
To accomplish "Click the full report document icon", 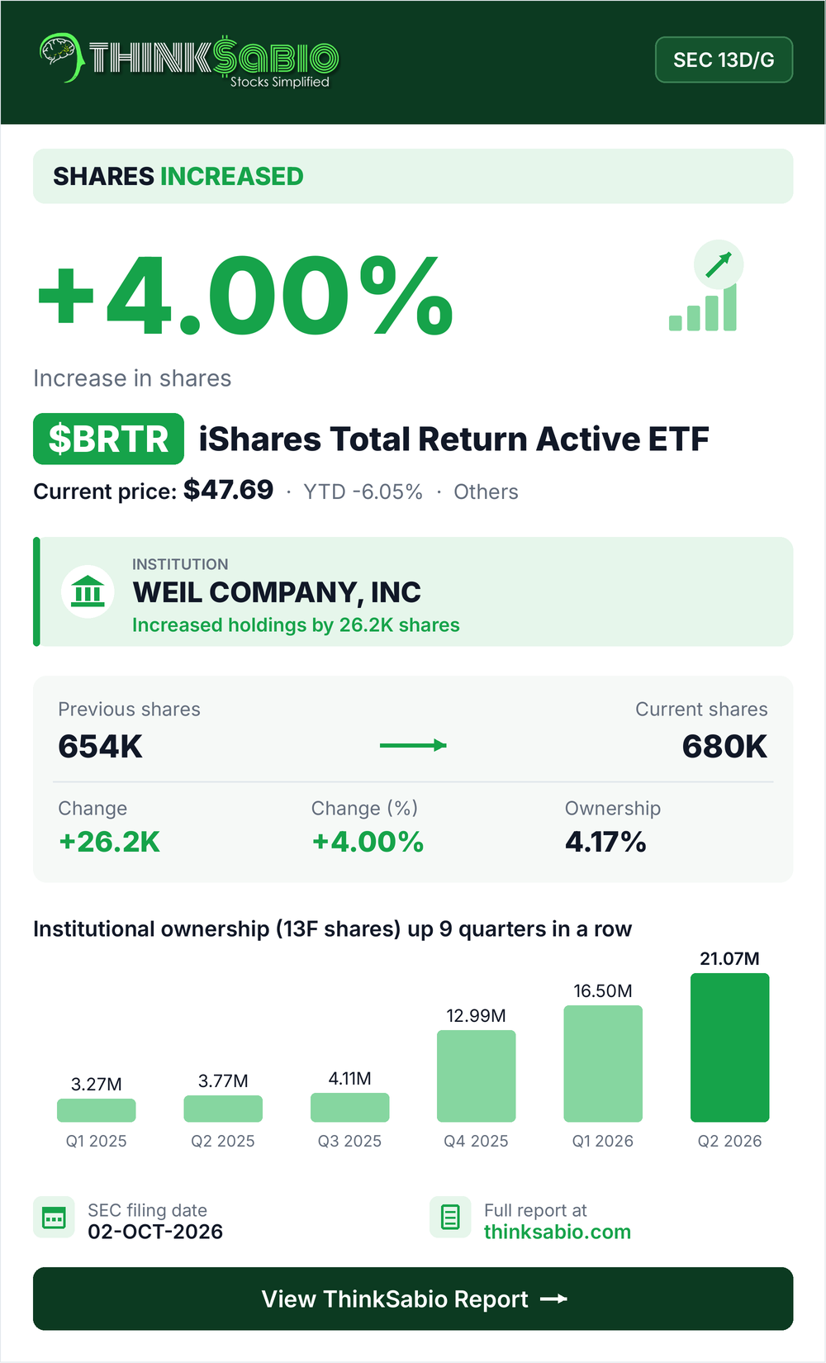I will (x=450, y=1218).
